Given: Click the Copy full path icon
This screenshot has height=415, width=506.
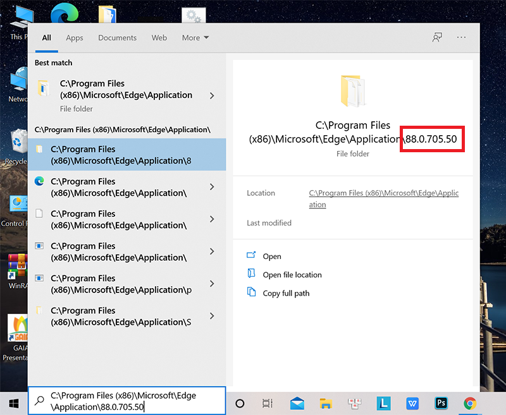Looking at the screenshot, I should 251,292.
